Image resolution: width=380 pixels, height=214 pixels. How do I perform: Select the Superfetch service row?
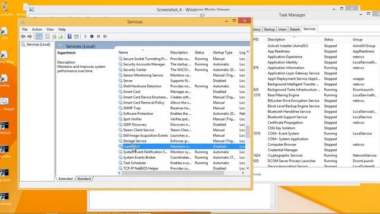point(182,146)
